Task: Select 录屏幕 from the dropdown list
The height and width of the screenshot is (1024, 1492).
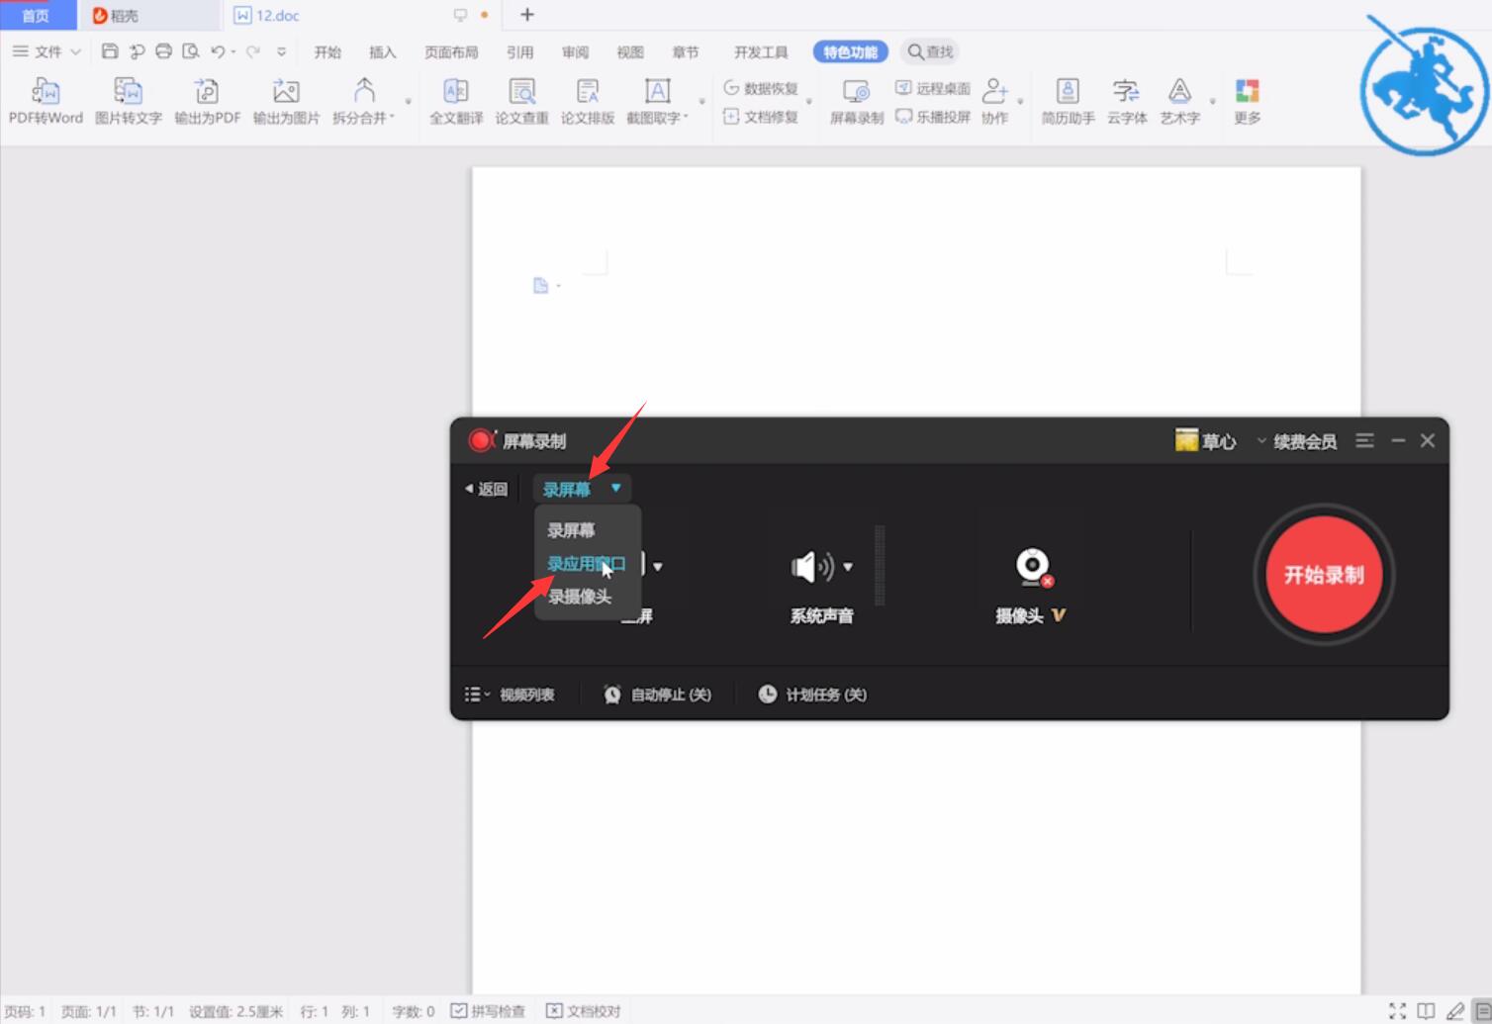Action: (572, 530)
